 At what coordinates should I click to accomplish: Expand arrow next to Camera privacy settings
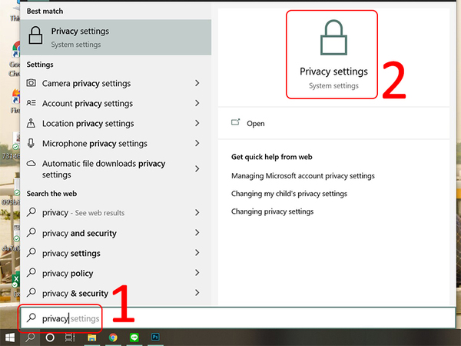click(x=197, y=83)
